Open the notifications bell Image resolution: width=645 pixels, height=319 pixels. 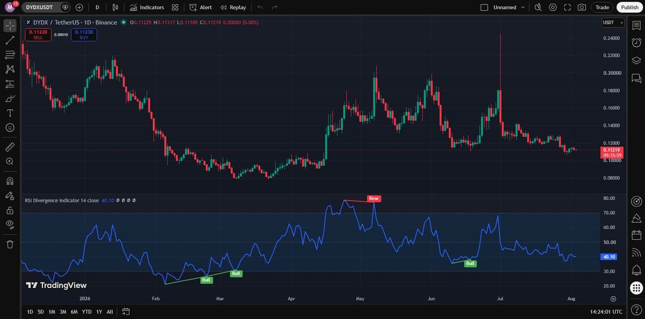point(636,270)
